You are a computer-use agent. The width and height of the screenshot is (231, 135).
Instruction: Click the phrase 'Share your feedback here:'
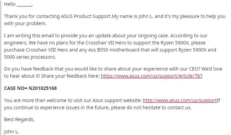(71, 76)
